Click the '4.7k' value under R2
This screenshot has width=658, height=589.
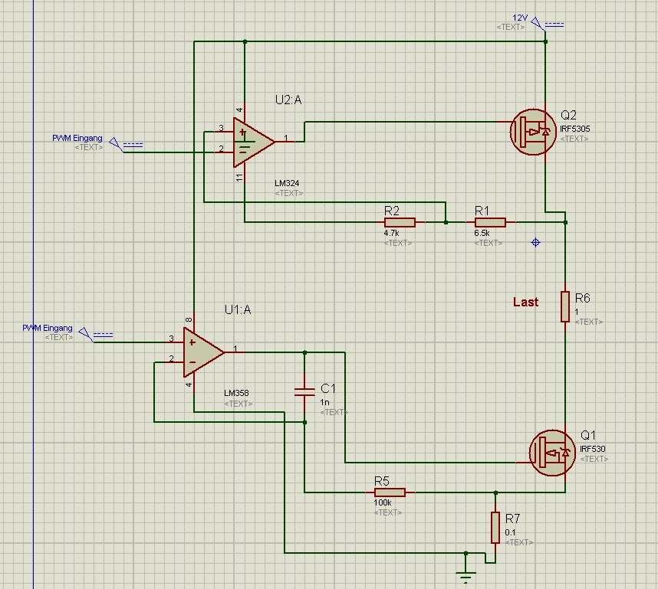click(x=391, y=233)
